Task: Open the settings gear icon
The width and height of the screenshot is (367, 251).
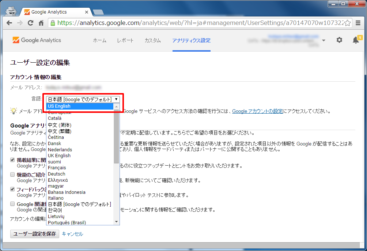Action: point(339,40)
